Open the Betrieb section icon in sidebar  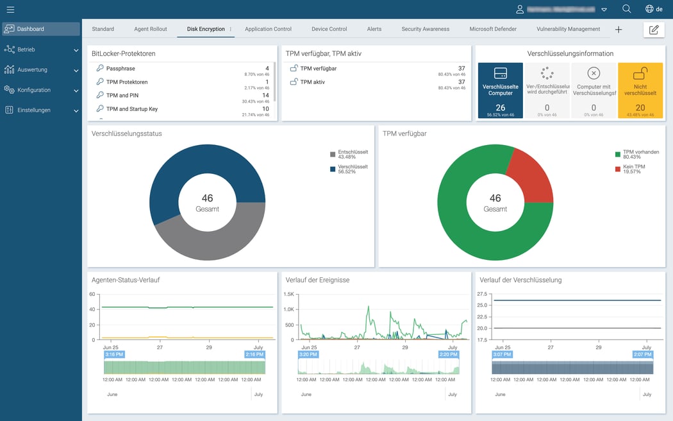pos(11,49)
